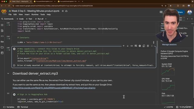Switch to the second browser tab

pos(45,2)
